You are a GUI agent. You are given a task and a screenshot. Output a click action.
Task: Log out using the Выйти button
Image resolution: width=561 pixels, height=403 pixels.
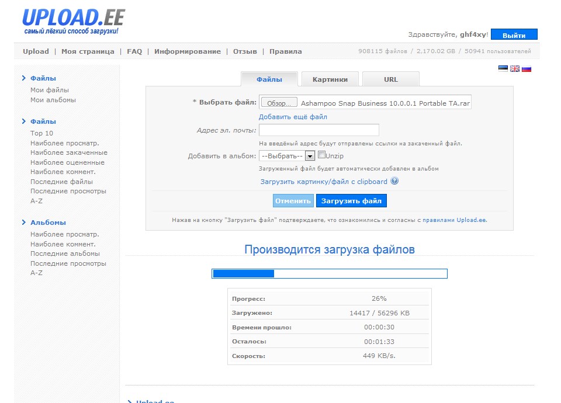(514, 35)
